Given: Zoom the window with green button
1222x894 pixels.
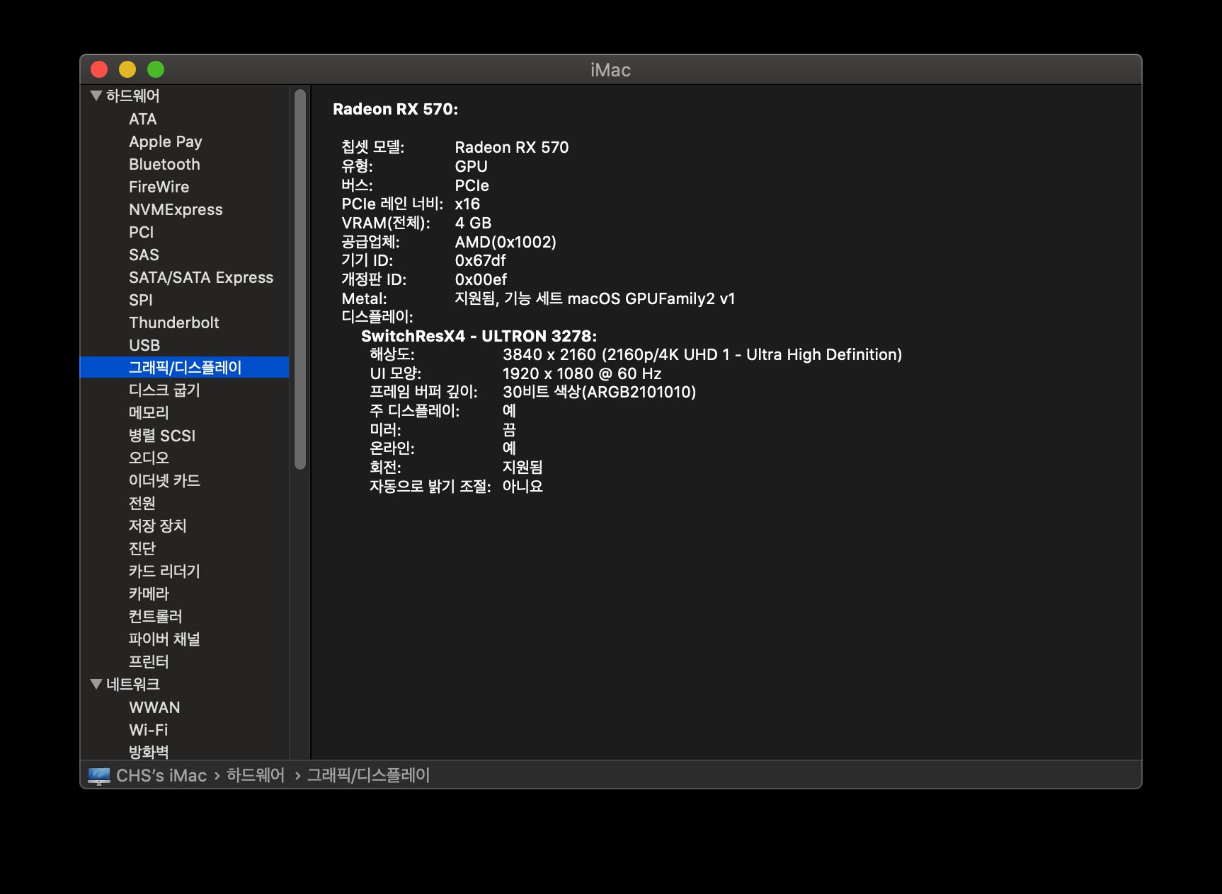Looking at the screenshot, I should 156,69.
